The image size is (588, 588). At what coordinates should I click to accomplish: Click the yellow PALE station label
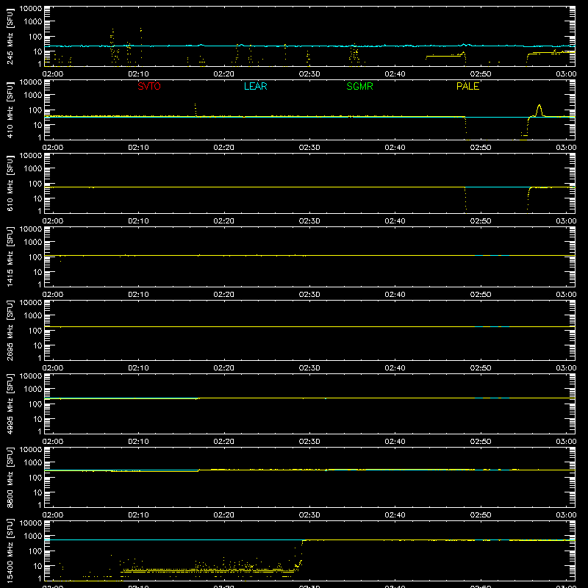467,86
